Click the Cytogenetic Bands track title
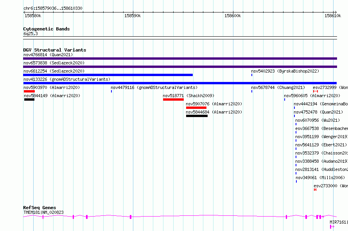The width and height of the screenshot is (348, 231). (x=47, y=29)
